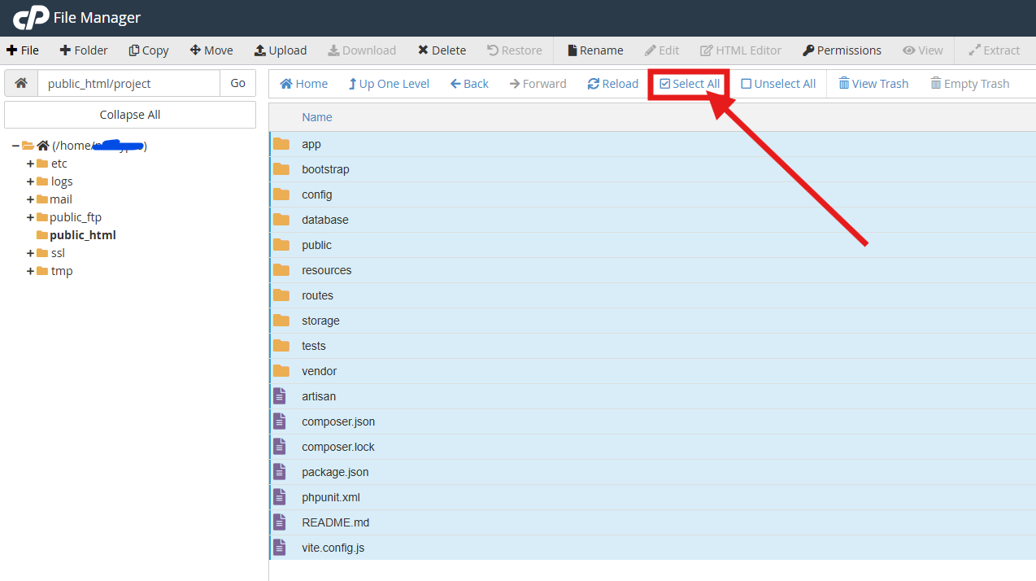This screenshot has height=581, width=1036.
Task: Select the README.md file name
Action: 336,522
